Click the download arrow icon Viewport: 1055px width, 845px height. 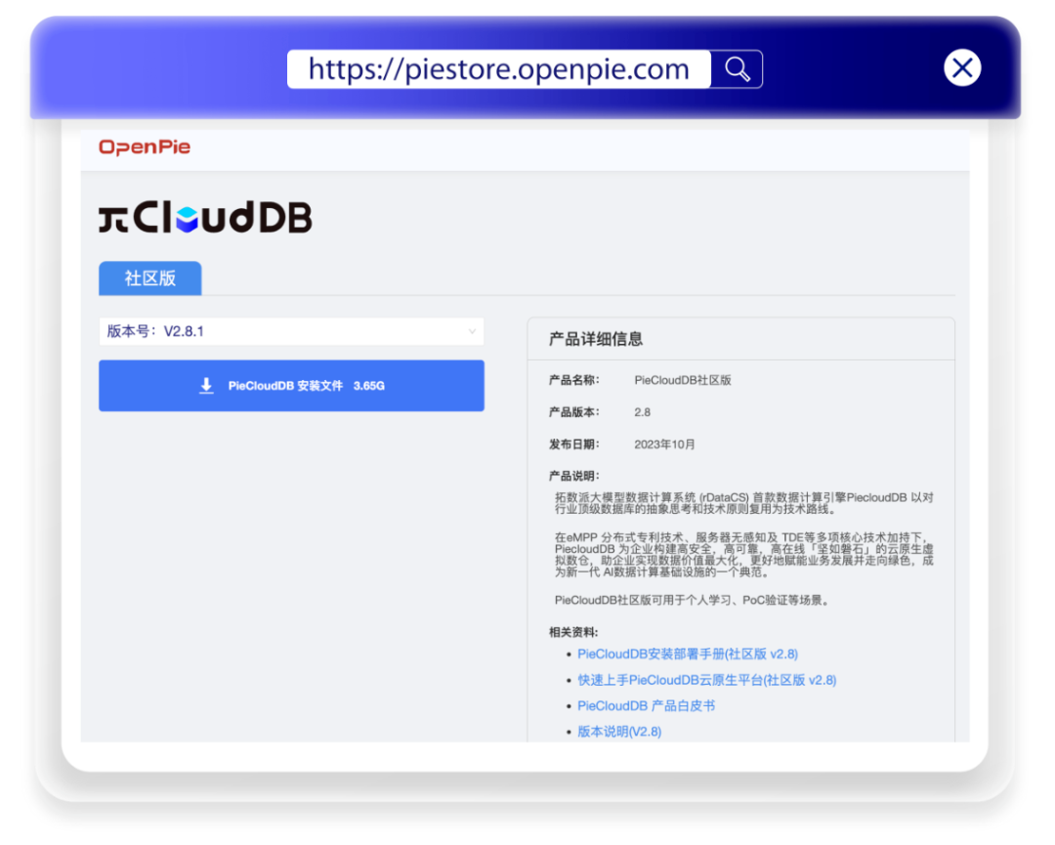coord(206,386)
